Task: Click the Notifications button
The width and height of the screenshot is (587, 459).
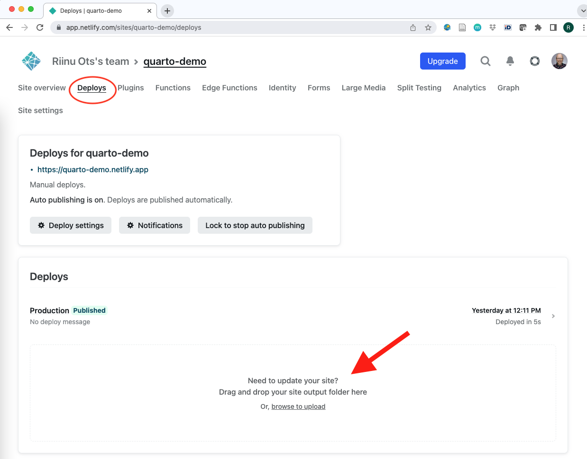Action: coord(155,225)
